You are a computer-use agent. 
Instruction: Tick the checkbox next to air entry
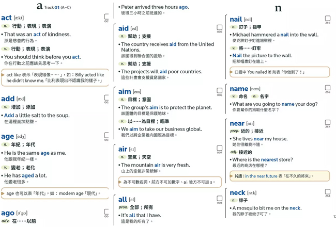click(x=219, y=148)
